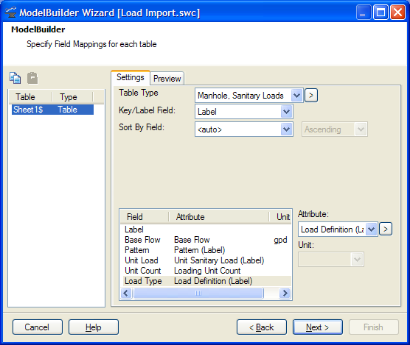The width and height of the screenshot is (410, 345).
Task: Click the Pattern (Label) attribute cell
Action: point(200,250)
